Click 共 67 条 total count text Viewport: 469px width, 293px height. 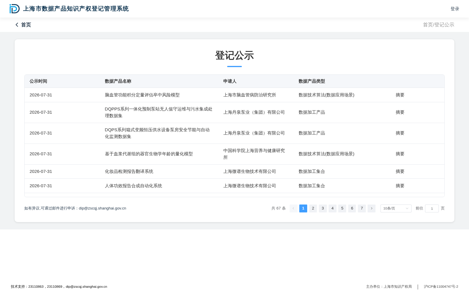[x=278, y=208]
